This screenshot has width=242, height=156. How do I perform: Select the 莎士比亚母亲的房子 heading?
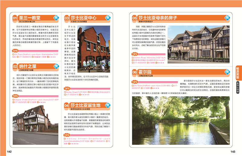(x=158, y=18)
